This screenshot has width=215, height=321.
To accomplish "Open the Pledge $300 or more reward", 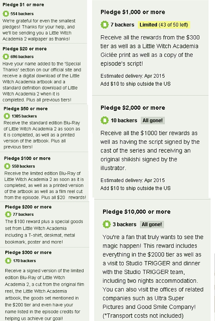I will tap(45, 284).
